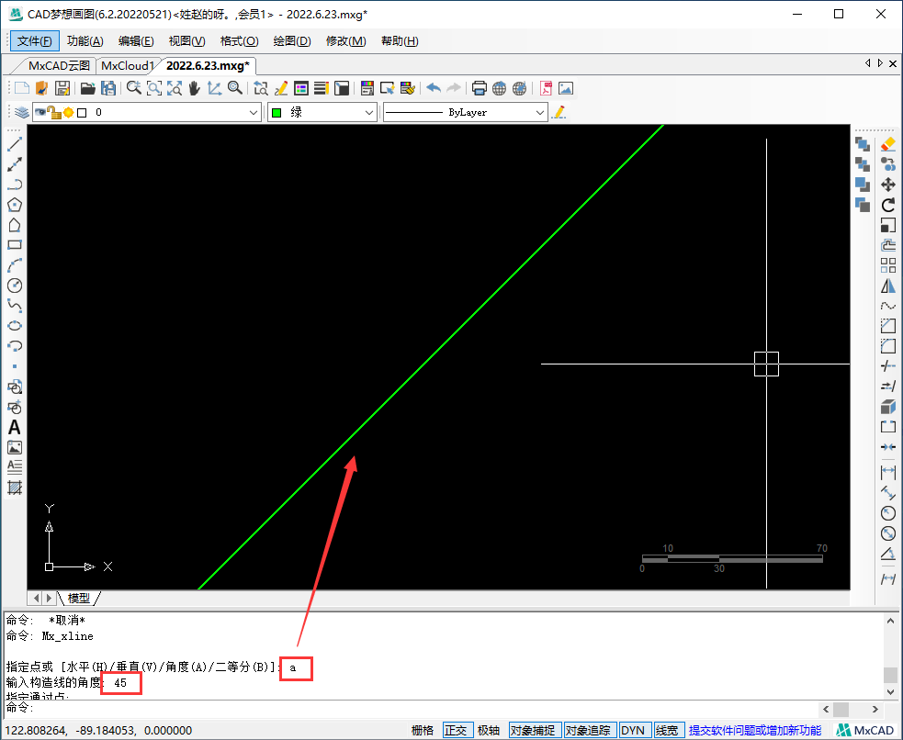This screenshot has width=903, height=740.
Task: Select the Circle drawing tool
Action: [15, 286]
